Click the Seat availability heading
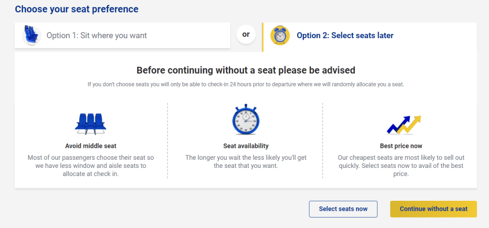489x228 pixels. point(246,146)
